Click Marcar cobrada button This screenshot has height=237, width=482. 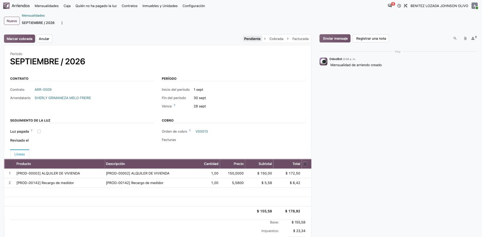[x=19, y=39]
